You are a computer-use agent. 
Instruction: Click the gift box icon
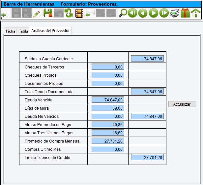[185, 13]
